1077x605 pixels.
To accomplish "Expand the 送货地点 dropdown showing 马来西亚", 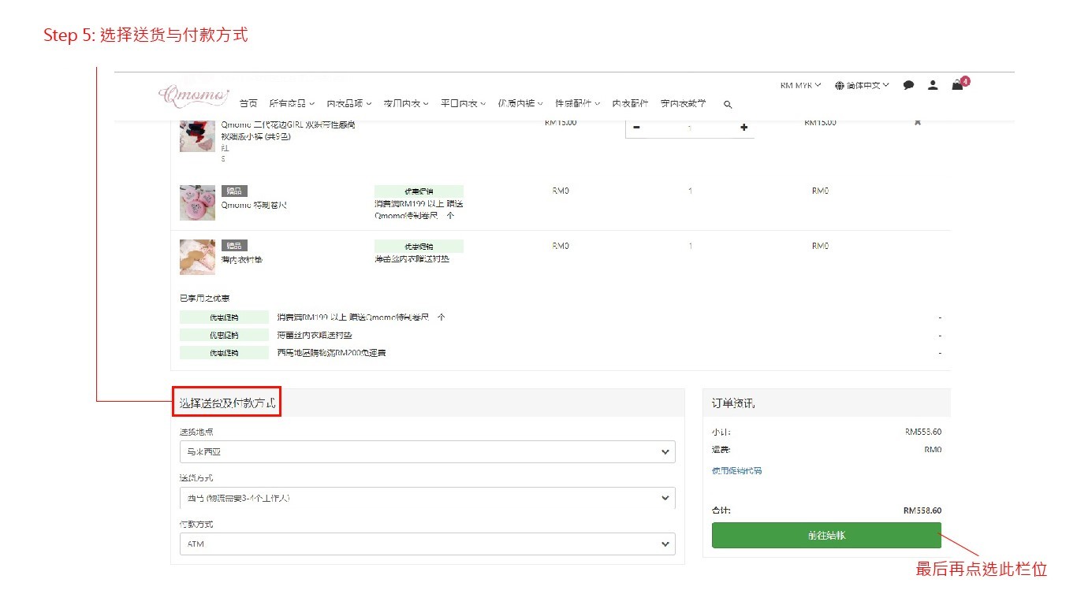I will 427,452.
